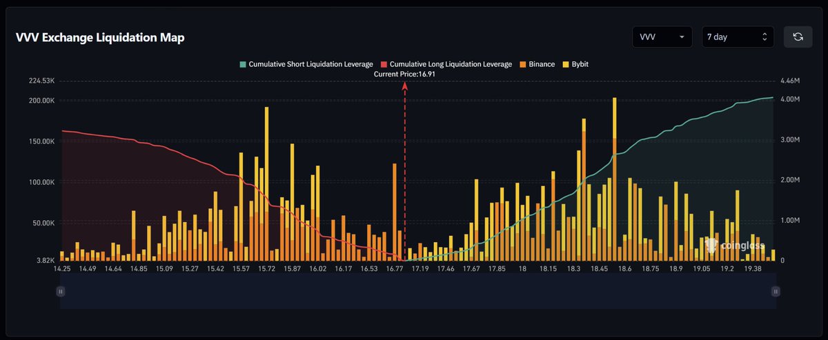Viewport: 828px width, 340px height.
Task: Click the 100.00K left axis label
Action: point(41,182)
